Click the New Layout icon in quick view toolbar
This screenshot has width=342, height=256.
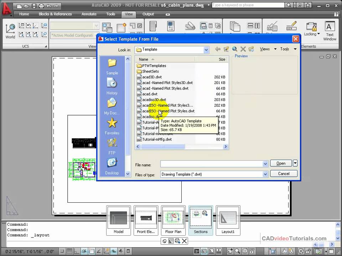click(x=171, y=241)
